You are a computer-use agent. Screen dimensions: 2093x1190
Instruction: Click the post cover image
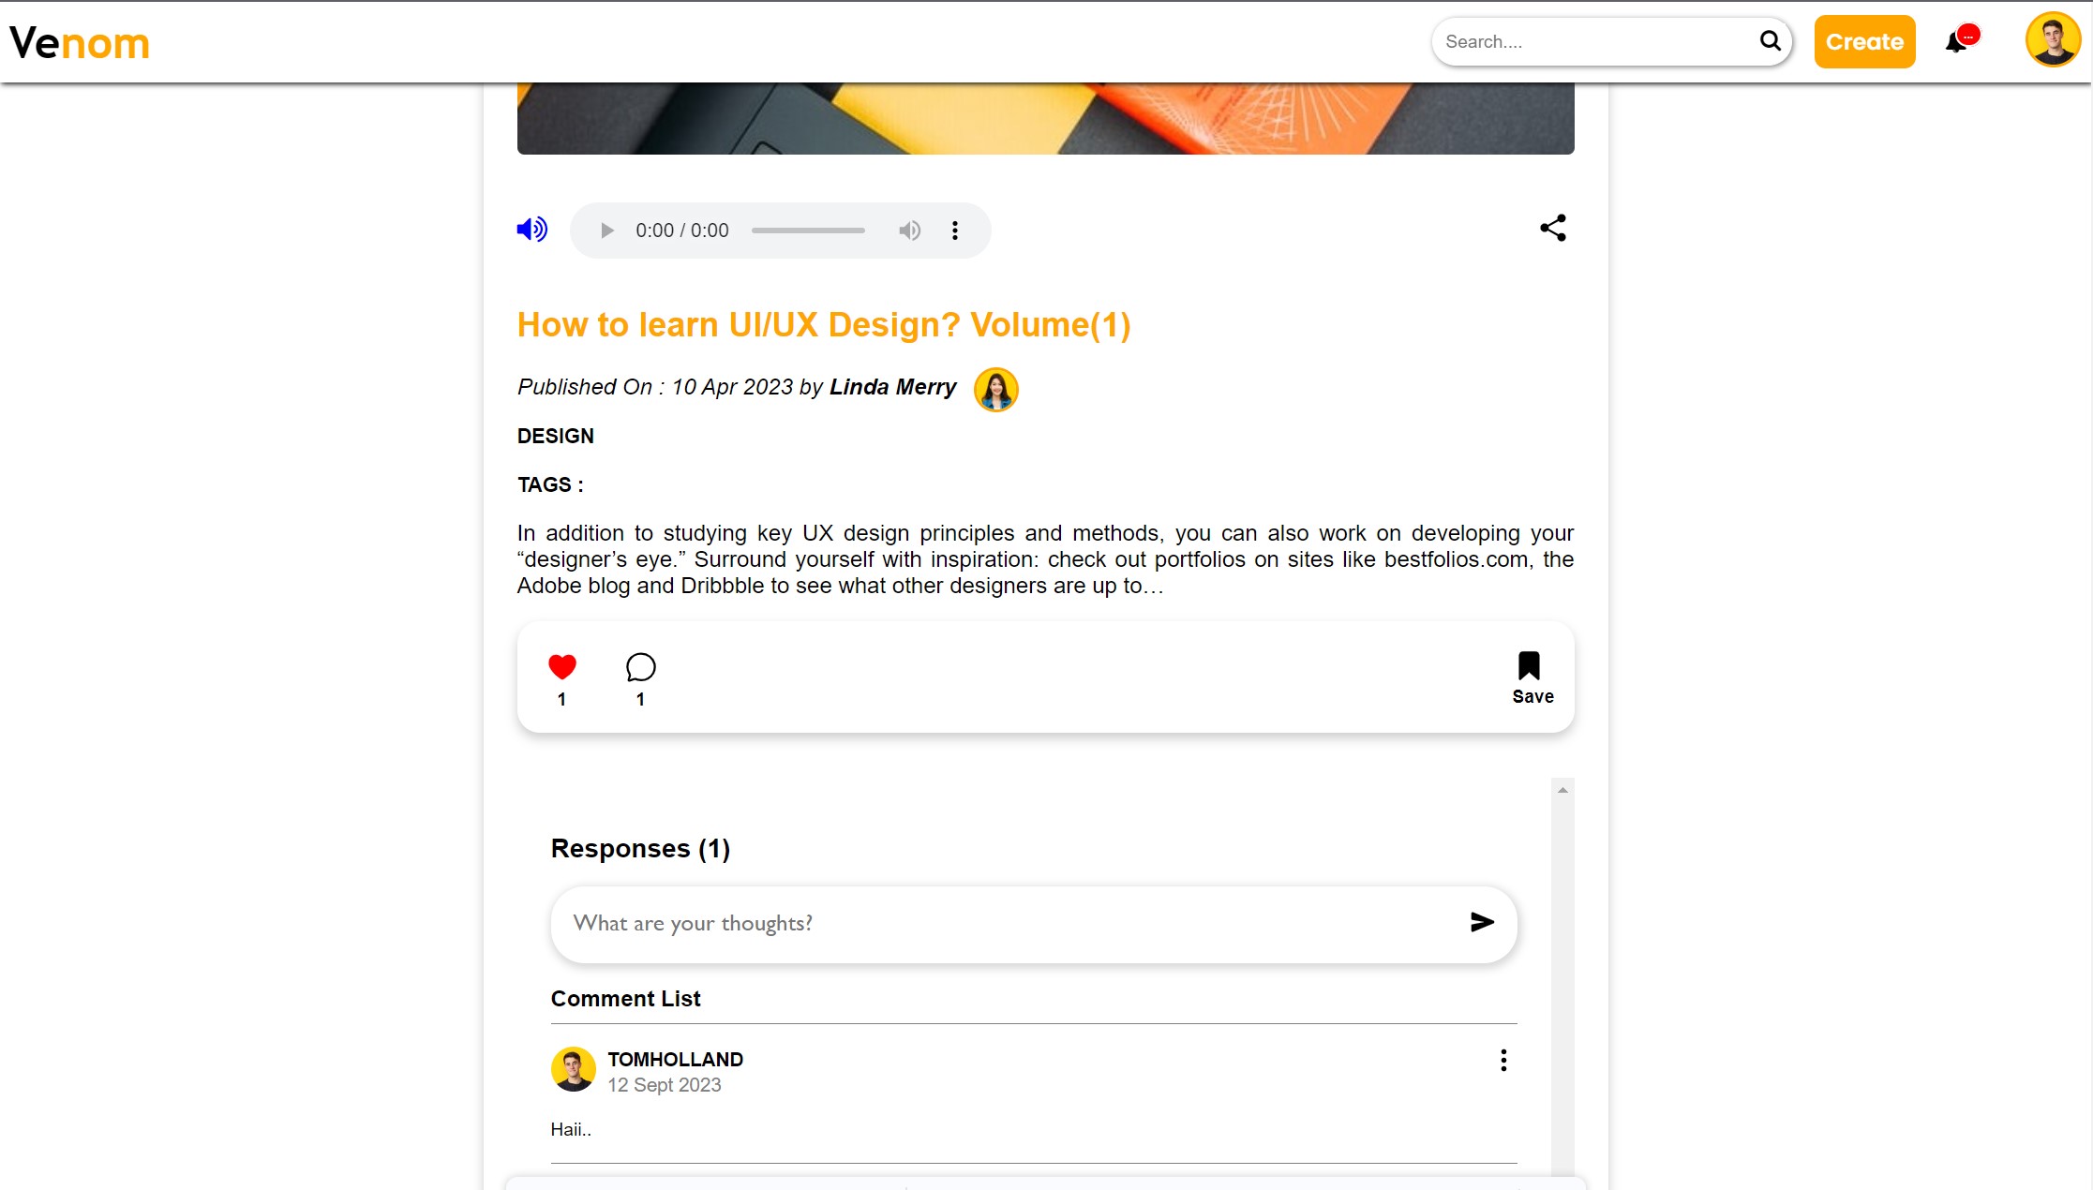[x=1045, y=118]
